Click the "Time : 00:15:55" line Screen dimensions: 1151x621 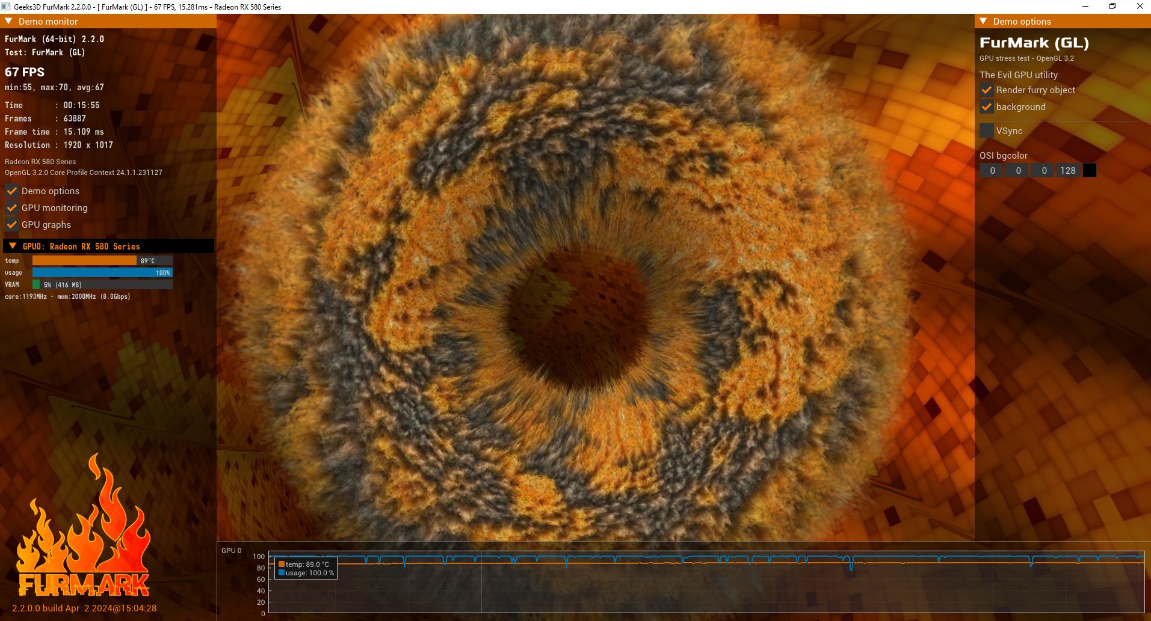[x=52, y=105]
